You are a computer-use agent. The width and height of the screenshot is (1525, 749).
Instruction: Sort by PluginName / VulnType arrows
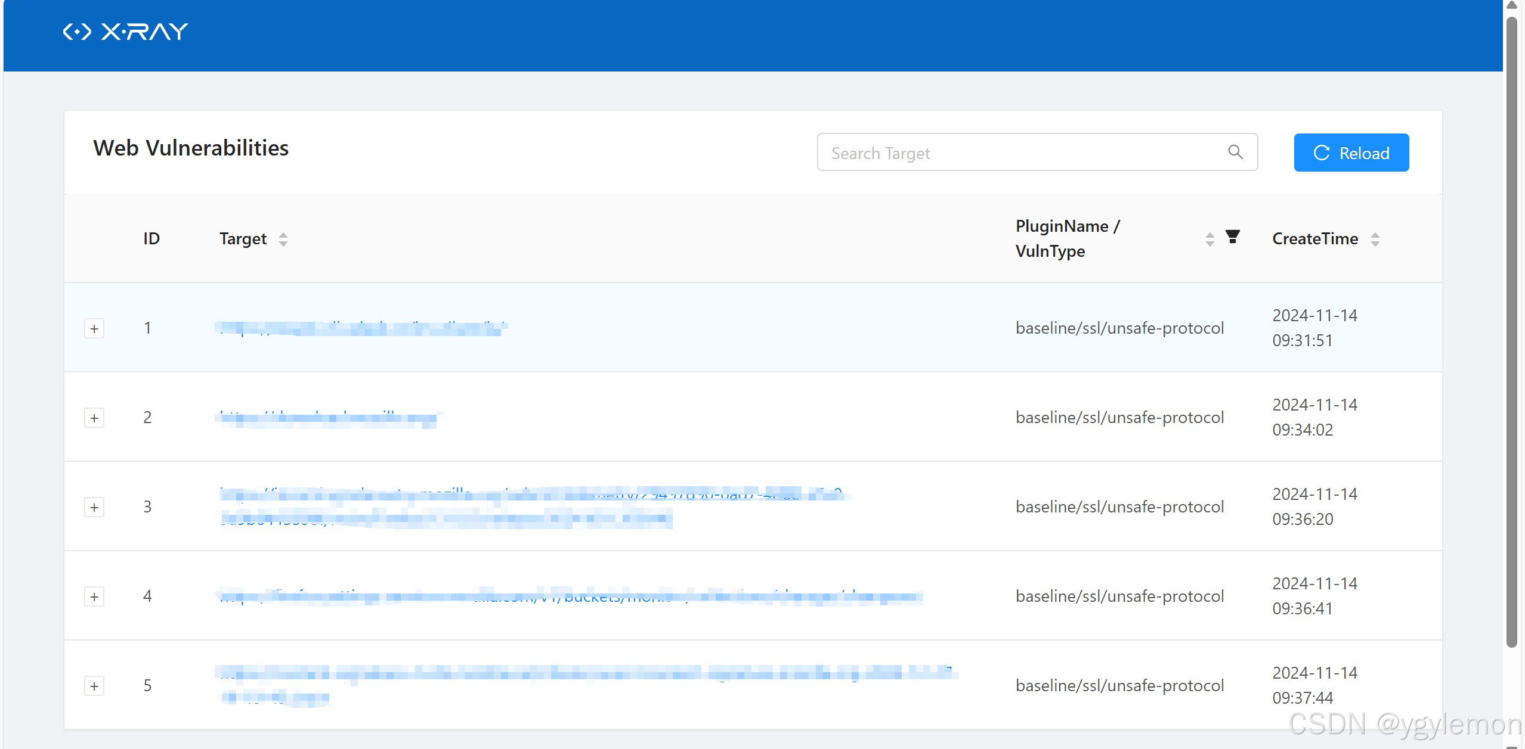[x=1210, y=239]
